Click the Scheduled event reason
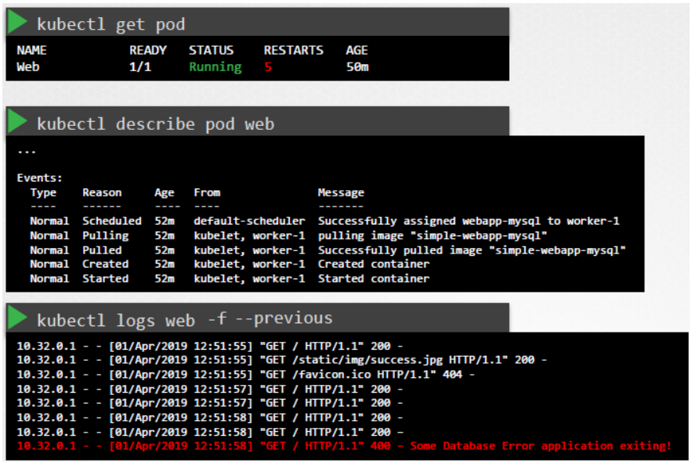The height and width of the screenshot is (467, 699). [x=112, y=221]
